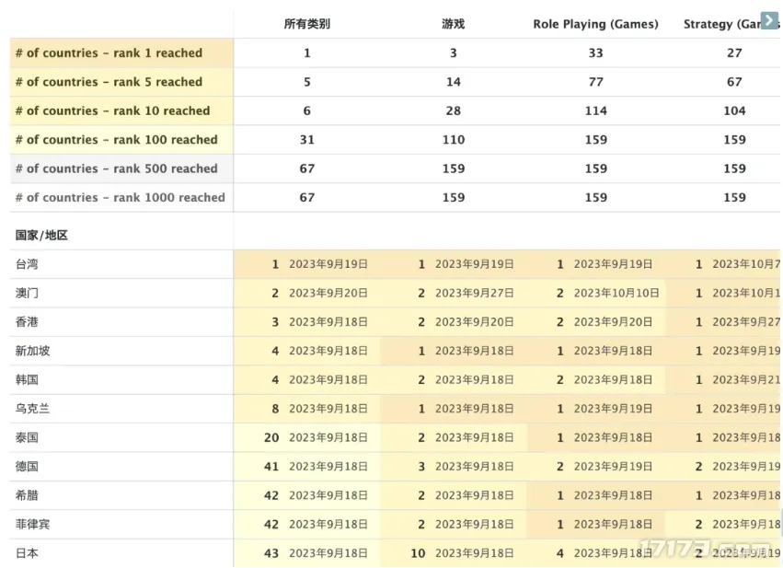Click the 159 value in rank 1000 游戏 cell

(453, 197)
